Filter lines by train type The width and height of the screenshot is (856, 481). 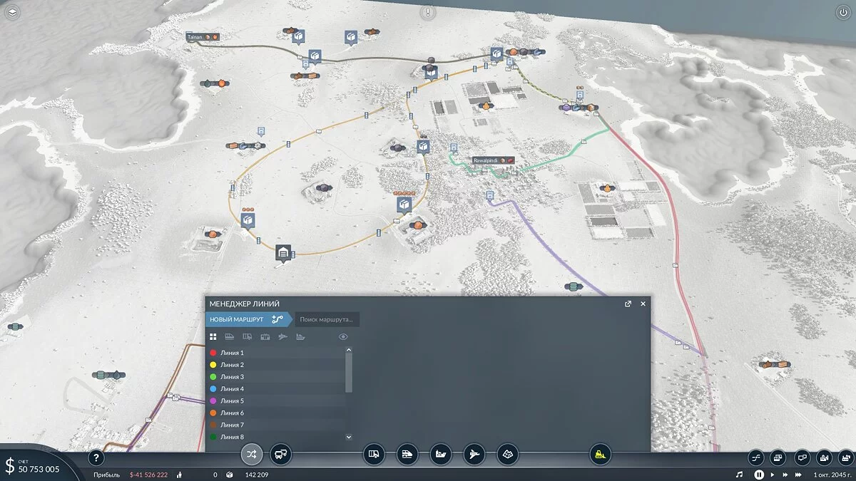(x=229, y=336)
